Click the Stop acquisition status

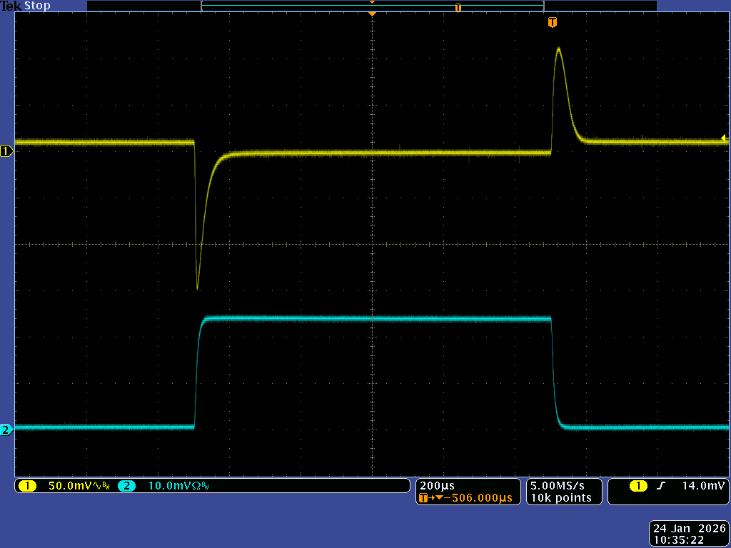point(37,6)
